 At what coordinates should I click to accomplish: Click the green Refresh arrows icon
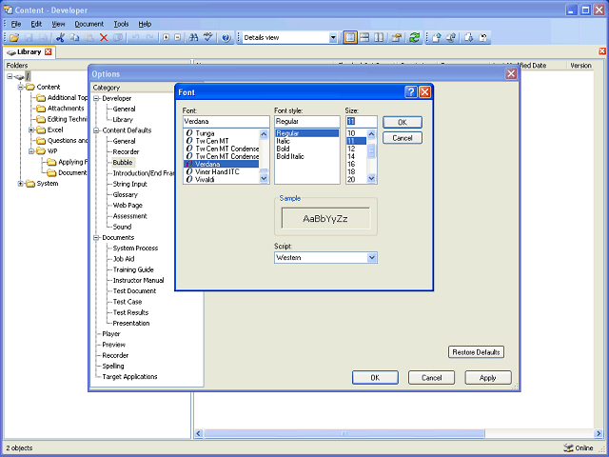[415, 38]
